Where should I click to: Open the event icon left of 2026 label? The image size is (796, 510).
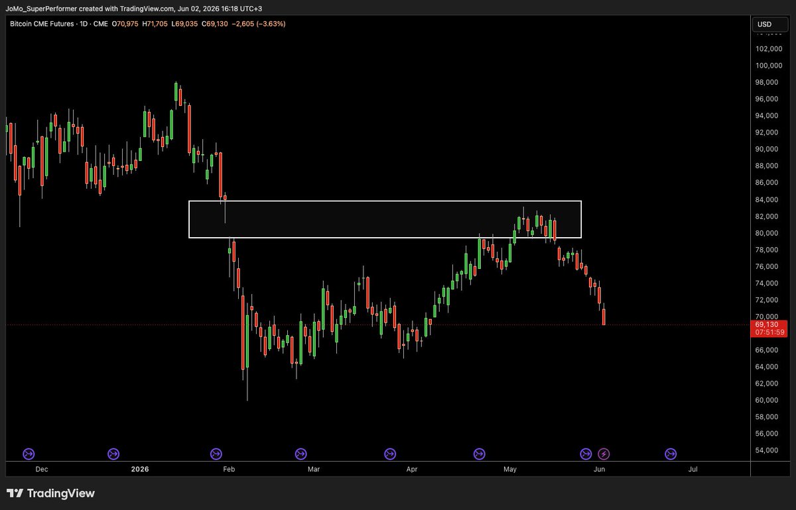click(x=113, y=454)
